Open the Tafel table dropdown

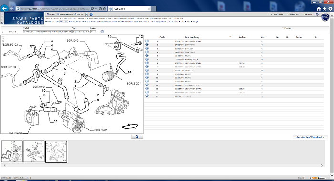tap(47, 32)
